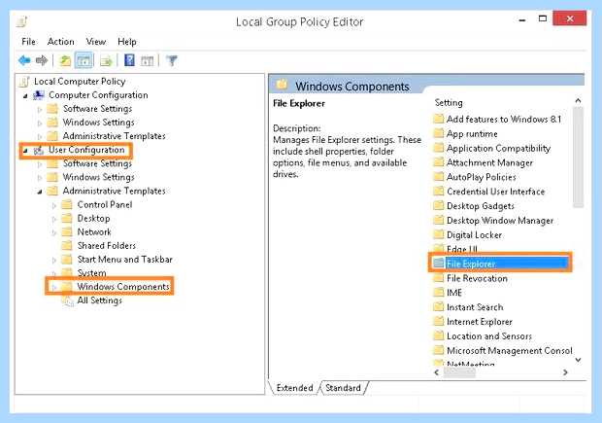Viewport: 602px width, 423px height.
Task: Select Windows Components in the tree
Action: pyautogui.click(x=123, y=287)
